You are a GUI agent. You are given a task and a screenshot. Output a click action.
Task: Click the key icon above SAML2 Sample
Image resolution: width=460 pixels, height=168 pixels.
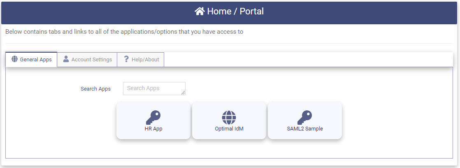pyautogui.click(x=305, y=117)
